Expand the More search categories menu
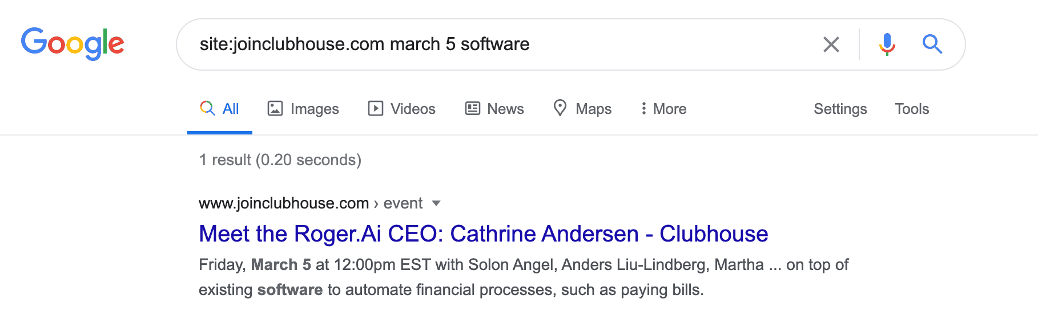The width and height of the screenshot is (1038, 319). click(x=663, y=109)
